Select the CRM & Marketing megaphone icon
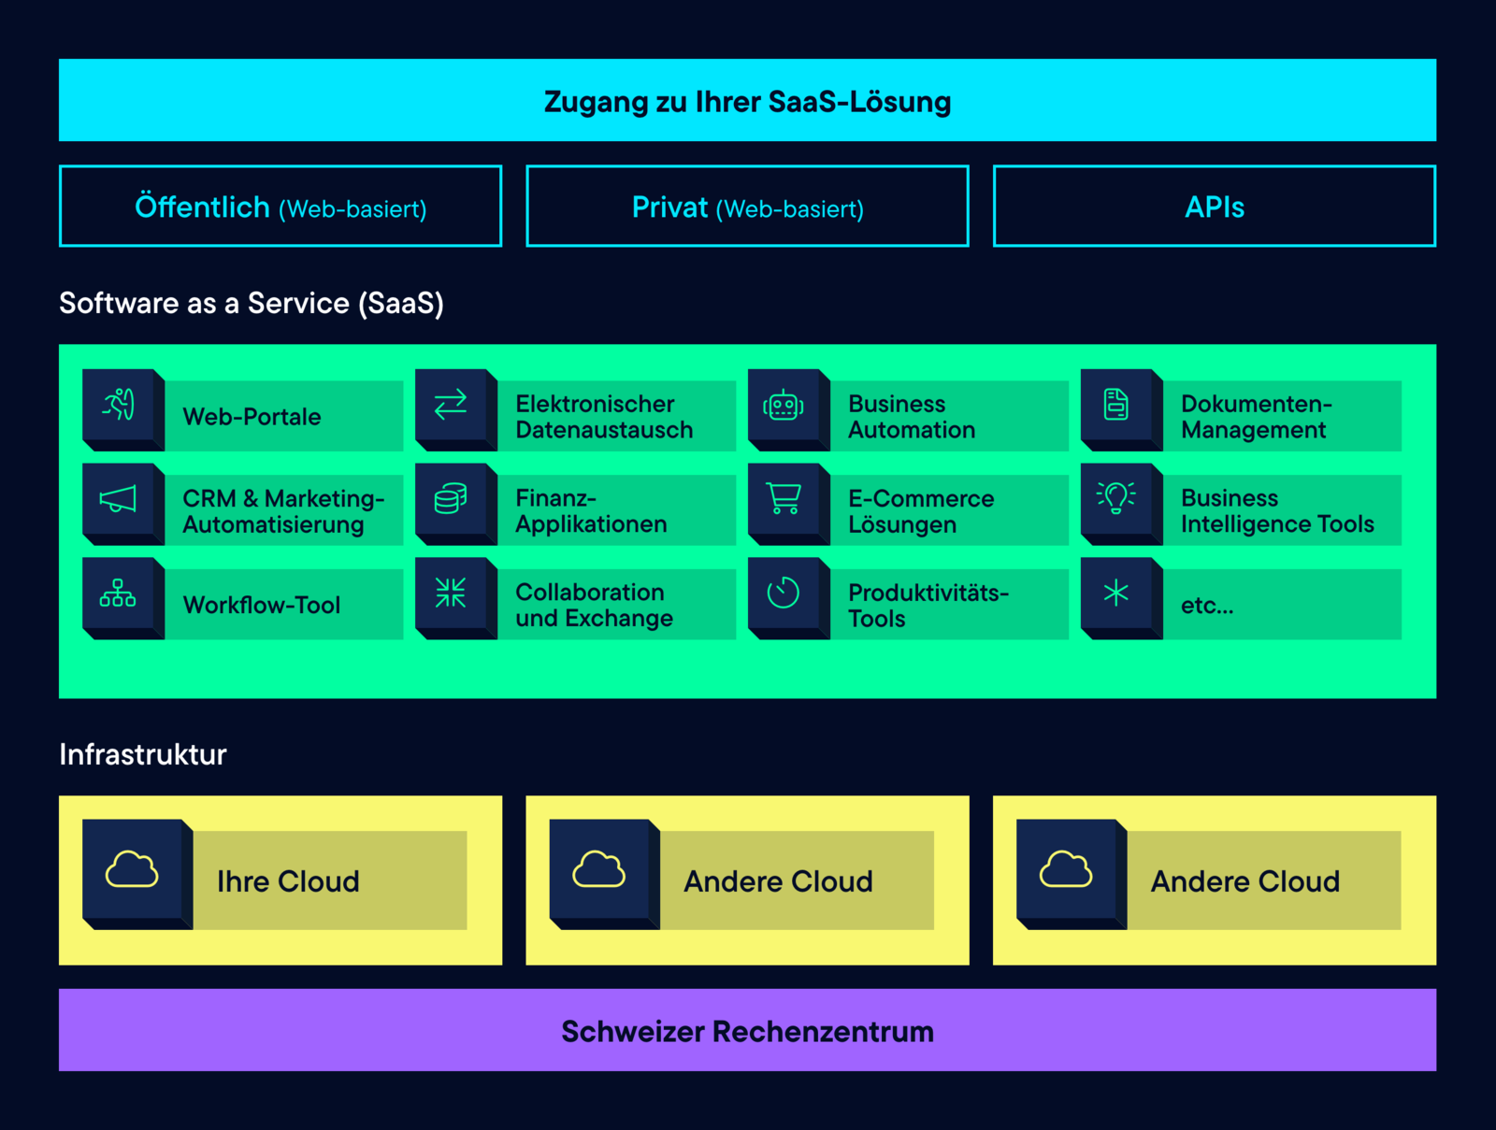 119,500
